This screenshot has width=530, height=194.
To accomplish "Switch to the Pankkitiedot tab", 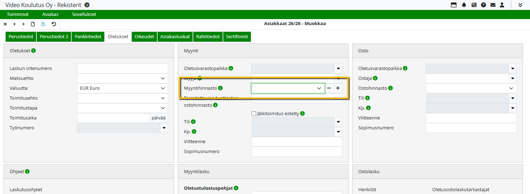I will (88, 37).
